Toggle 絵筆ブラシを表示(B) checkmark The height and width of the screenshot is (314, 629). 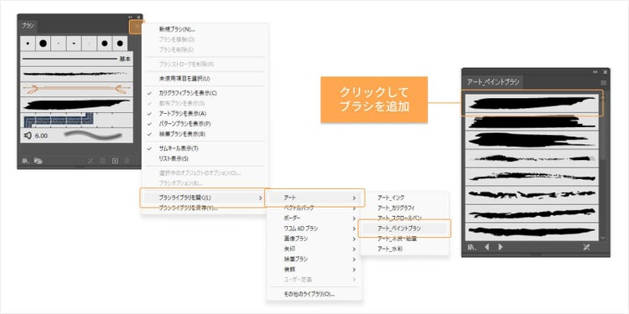[149, 134]
